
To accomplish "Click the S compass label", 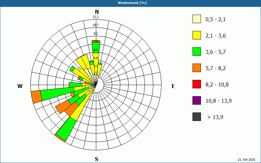I will click(x=97, y=159).
